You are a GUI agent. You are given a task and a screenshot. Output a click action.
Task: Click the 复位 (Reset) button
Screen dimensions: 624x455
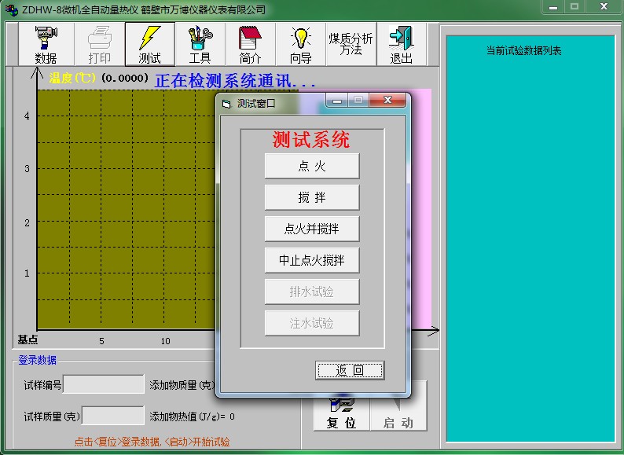tap(341, 413)
